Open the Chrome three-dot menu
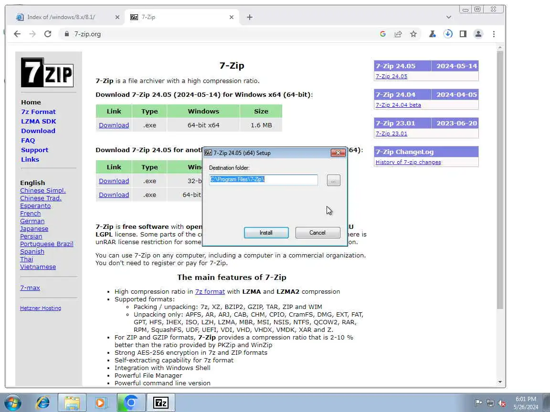Screen dimensions: 550x412 [494, 34]
